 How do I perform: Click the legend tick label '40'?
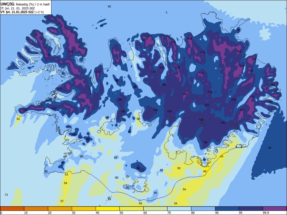(x=98, y=213)
